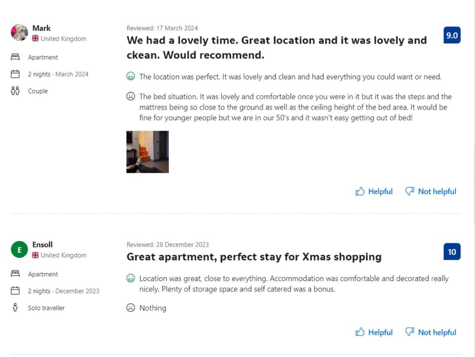This screenshot has width=475, height=357.
Task: Open the review photo of orange steps
Action: click(148, 152)
